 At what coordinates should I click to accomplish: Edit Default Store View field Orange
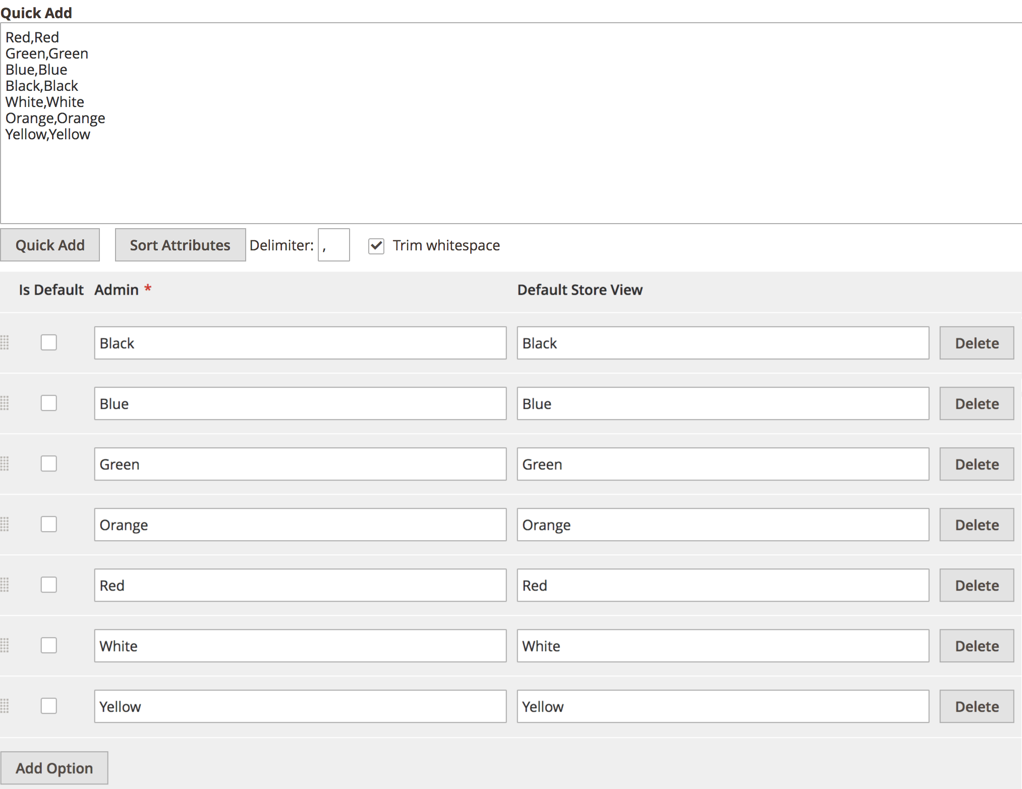[x=723, y=524]
